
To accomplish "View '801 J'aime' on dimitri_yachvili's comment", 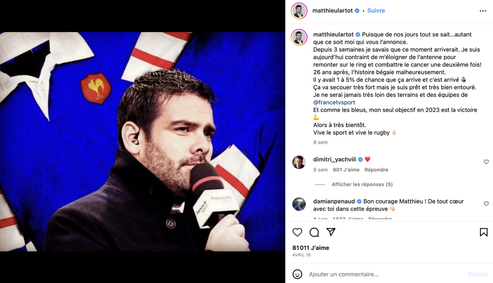I will click(346, 170).
